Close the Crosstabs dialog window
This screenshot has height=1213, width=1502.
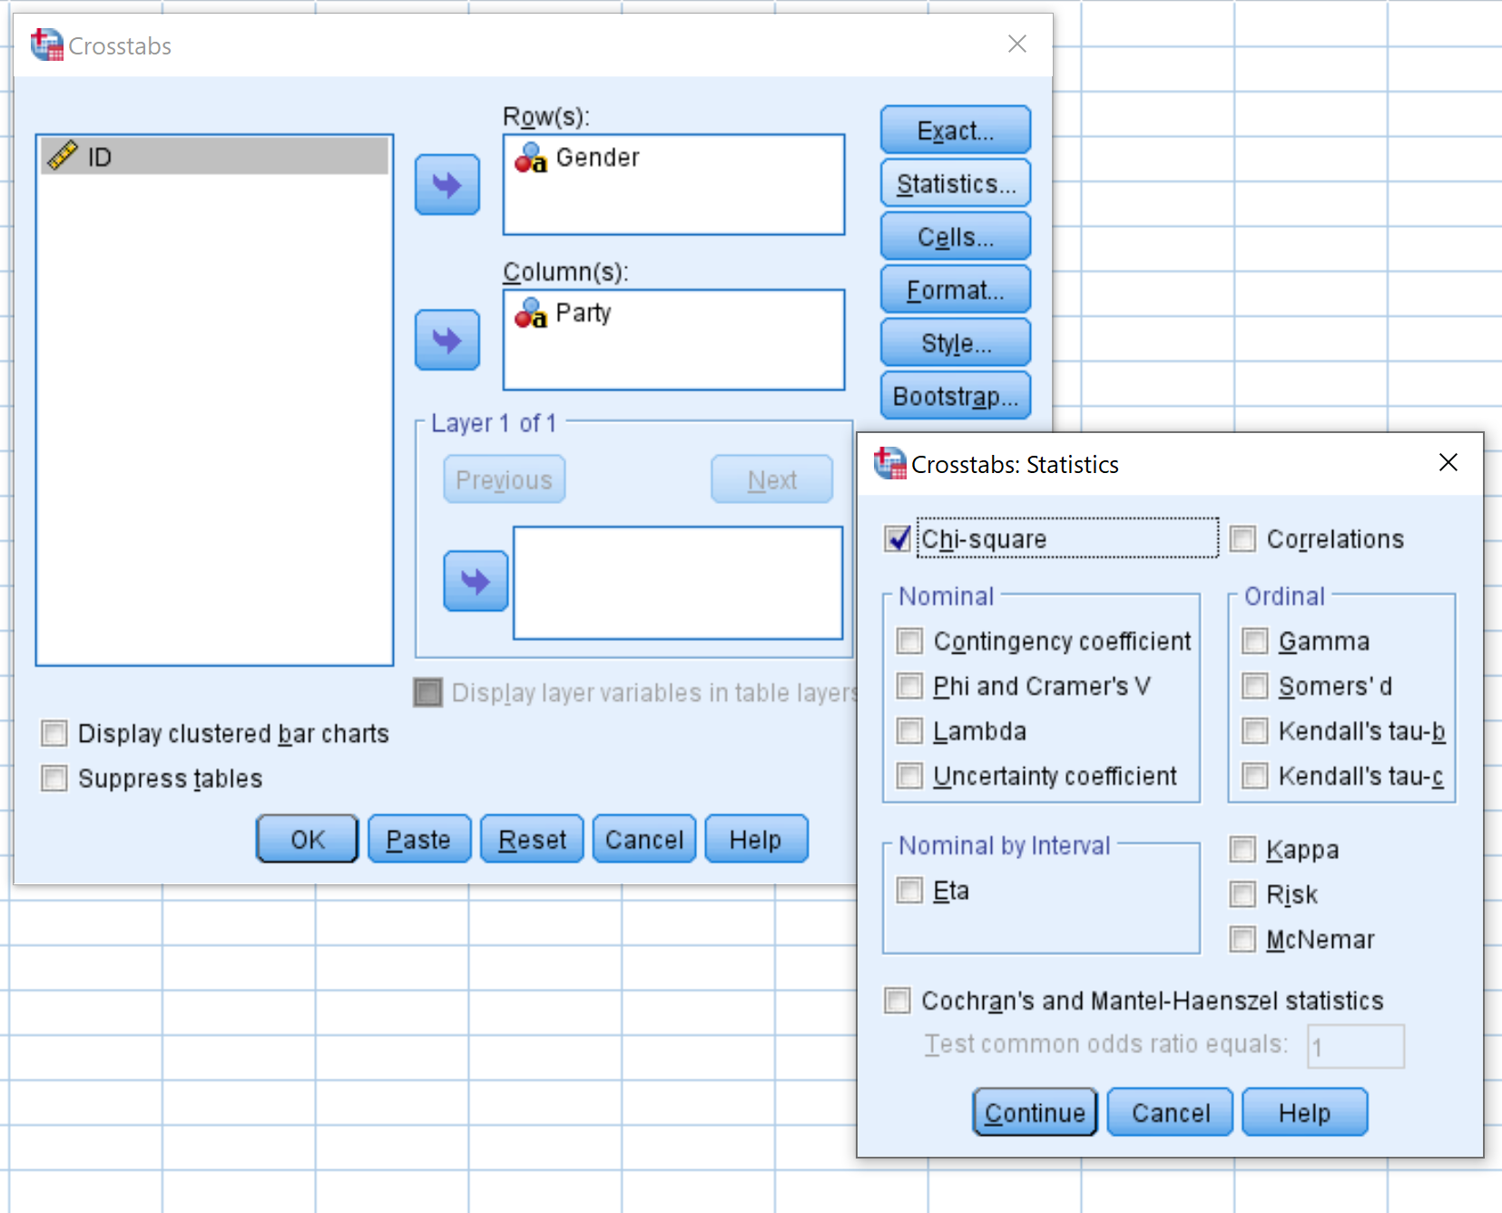[1017, 44]
